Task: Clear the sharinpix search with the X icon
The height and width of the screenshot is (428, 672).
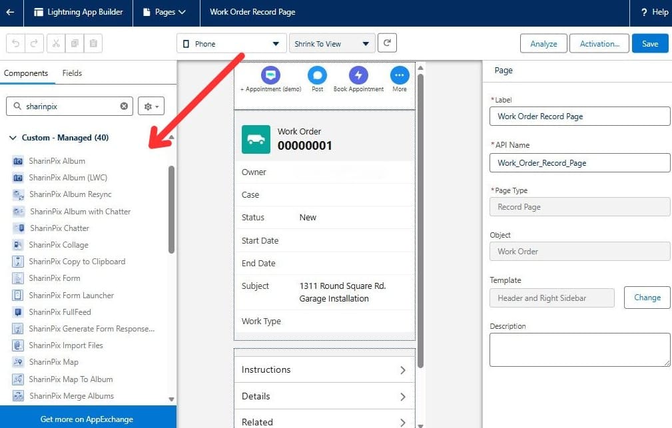Action: click(123, 106)
